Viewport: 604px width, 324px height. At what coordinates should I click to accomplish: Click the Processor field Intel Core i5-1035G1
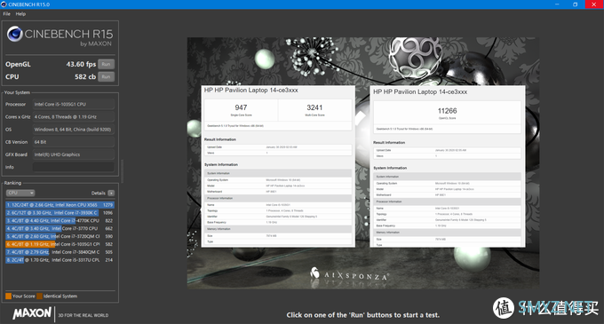tap(73, 104)
